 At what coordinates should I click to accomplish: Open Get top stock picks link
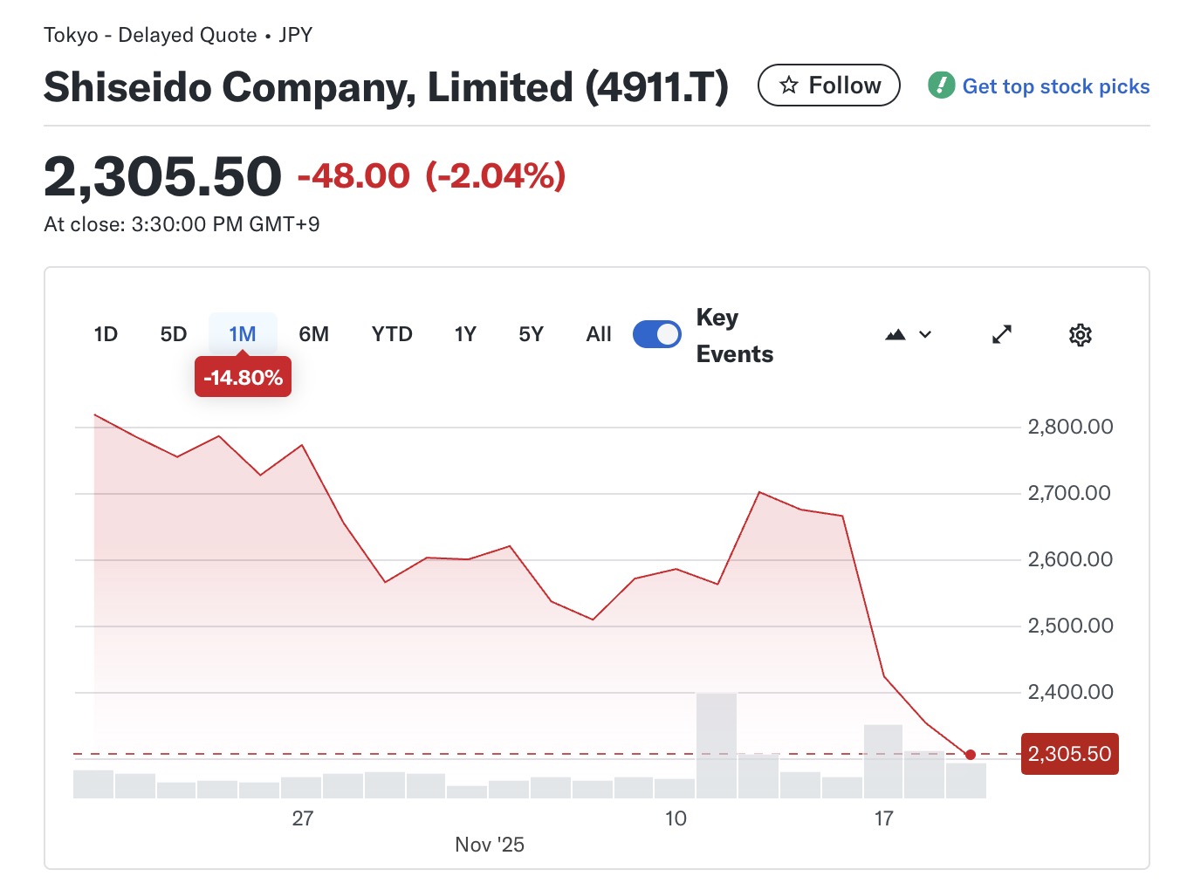pos(1055,86)
